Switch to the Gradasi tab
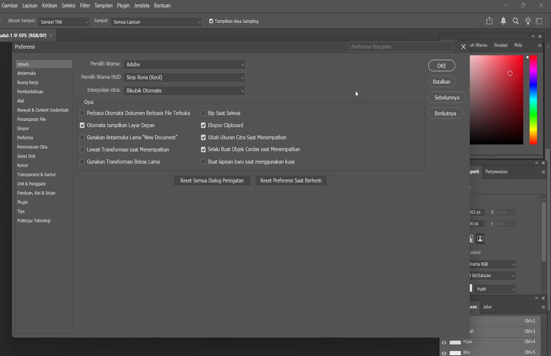This screenshot has height=356, width=551. pyautogui.click(x=500, y=45)
